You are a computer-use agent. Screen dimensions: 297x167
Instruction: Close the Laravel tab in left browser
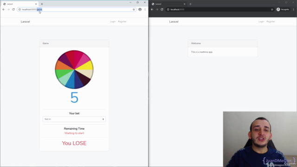point(36,4)
